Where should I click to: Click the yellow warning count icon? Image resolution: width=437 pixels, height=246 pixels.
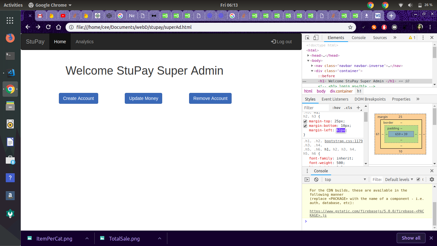412,37
